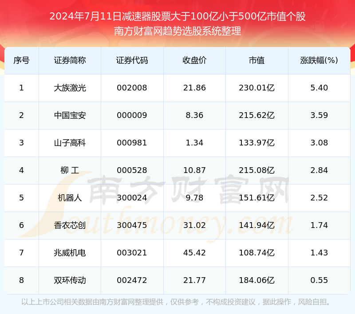This screenshot has width=355, height=314.
Task: Click the stock name '香农芯创'
Action: tap(70, 225)
